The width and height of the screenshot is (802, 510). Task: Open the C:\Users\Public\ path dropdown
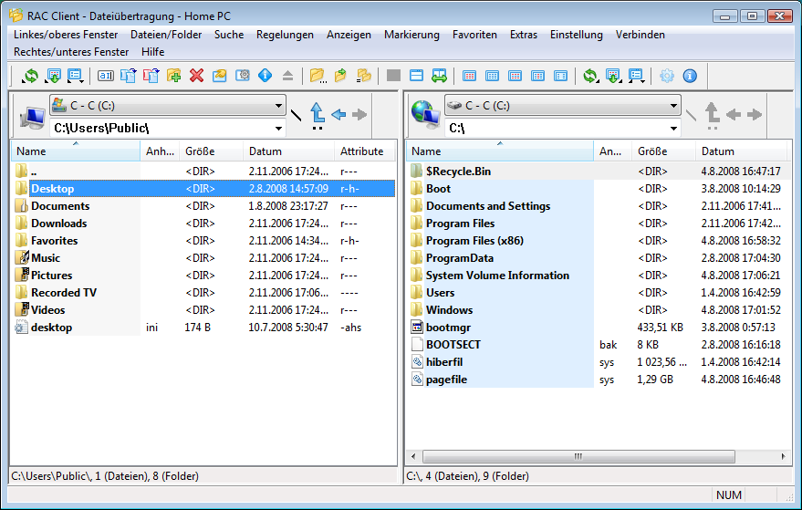pyautogui.click(x=278, y=129)
